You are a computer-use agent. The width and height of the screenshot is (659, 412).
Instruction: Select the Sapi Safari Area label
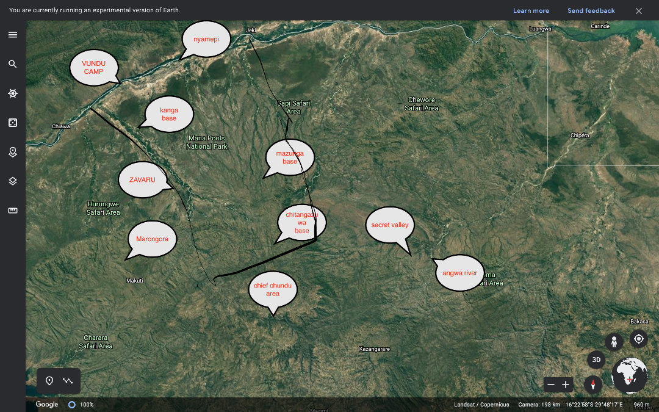point(293,107)
